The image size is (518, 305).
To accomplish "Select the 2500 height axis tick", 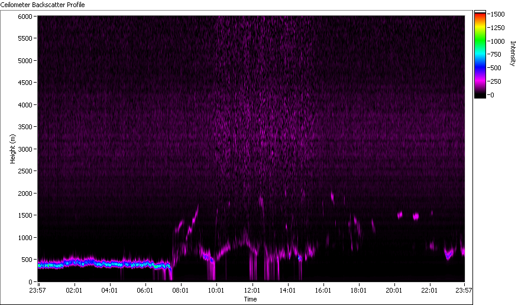I will point(25,171).
